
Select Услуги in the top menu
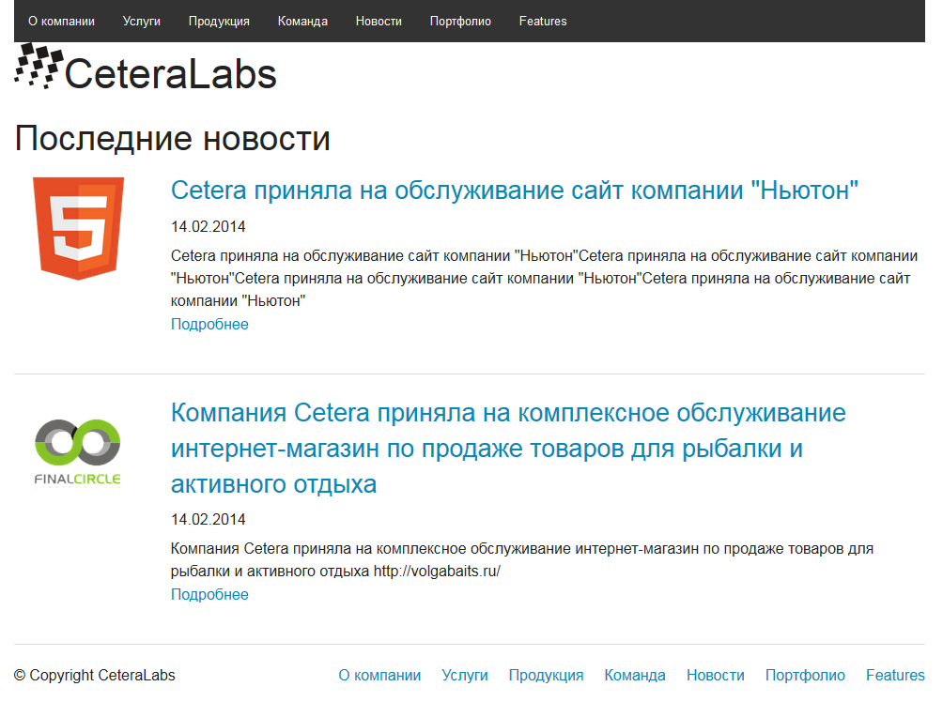tap(141, 21)
